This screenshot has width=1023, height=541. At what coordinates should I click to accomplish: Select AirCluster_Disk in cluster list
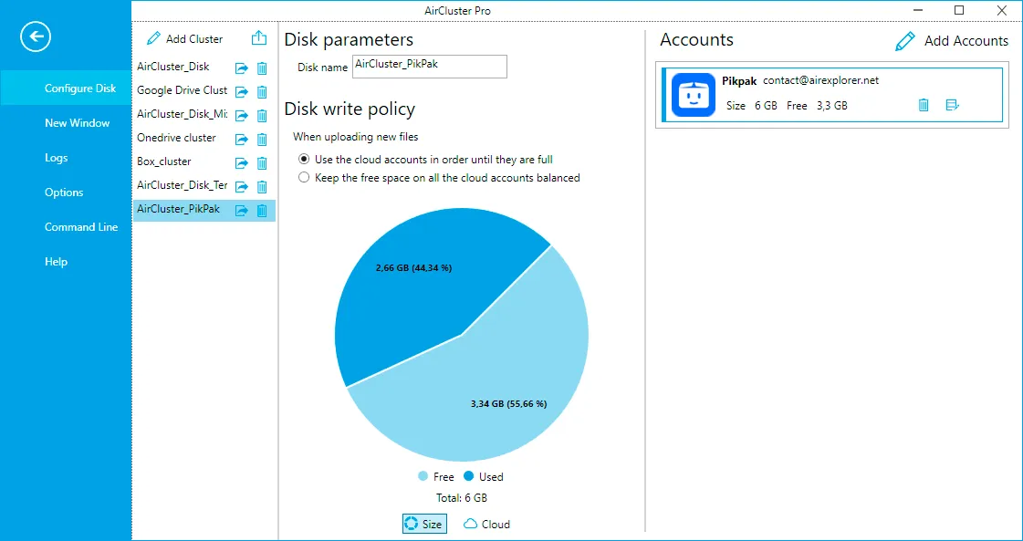tap(172, 68)
